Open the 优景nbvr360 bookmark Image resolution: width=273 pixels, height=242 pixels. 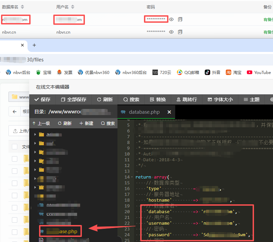[x=93, y=72]
